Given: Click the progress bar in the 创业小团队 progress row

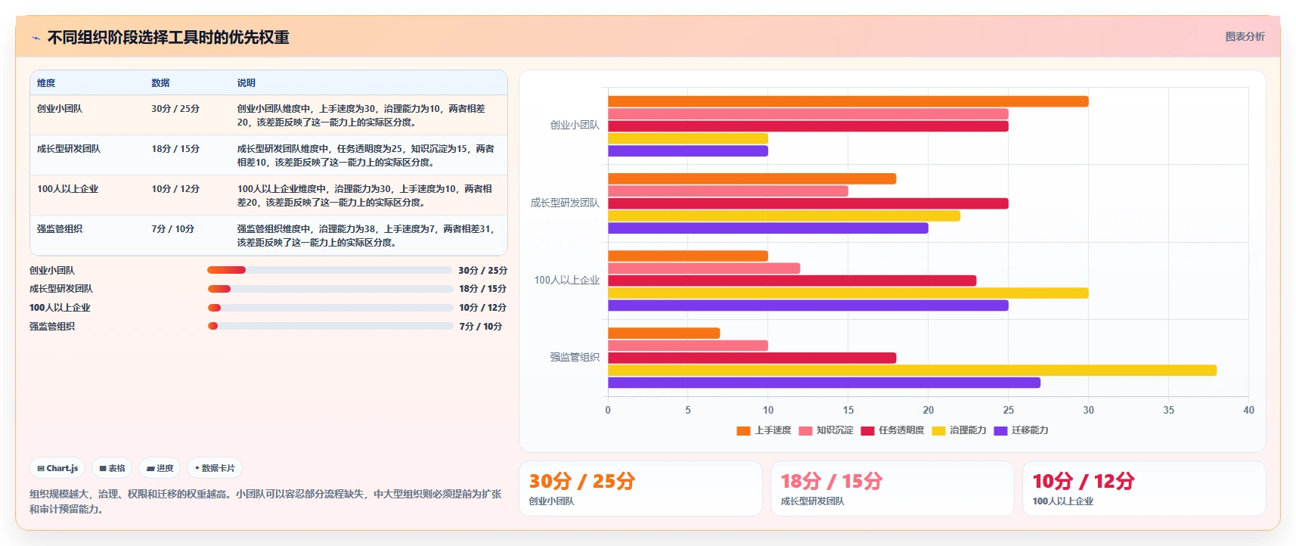Looking at the screenshot, I should 330,270.
